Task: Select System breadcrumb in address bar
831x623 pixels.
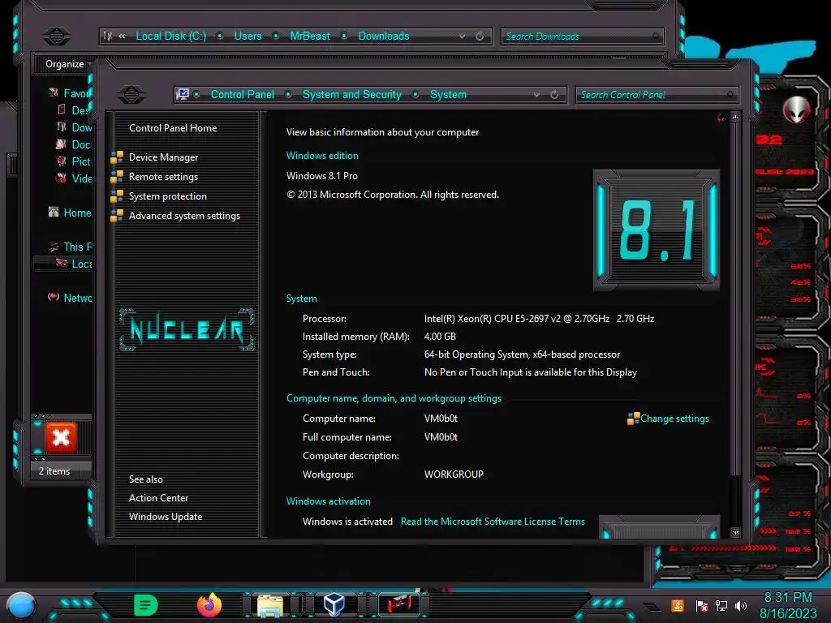Action: (x=448, y=94)
